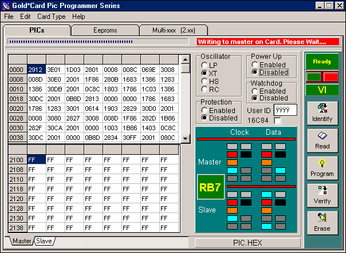Select code cell 30FF
This screenshot has width=346, height=253.
click(131, 138)
